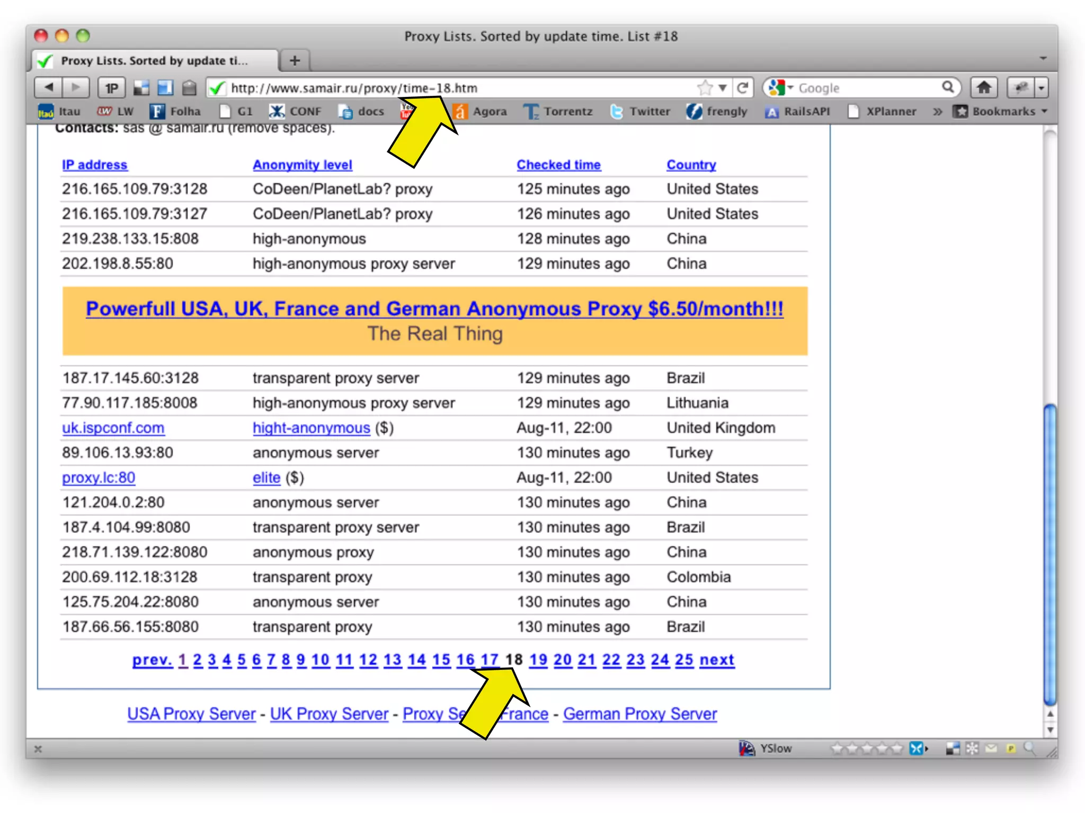The height and width of the screenshot is (813, 1085).
Task: Click the home button in toolbar
Action: point(983,87)
